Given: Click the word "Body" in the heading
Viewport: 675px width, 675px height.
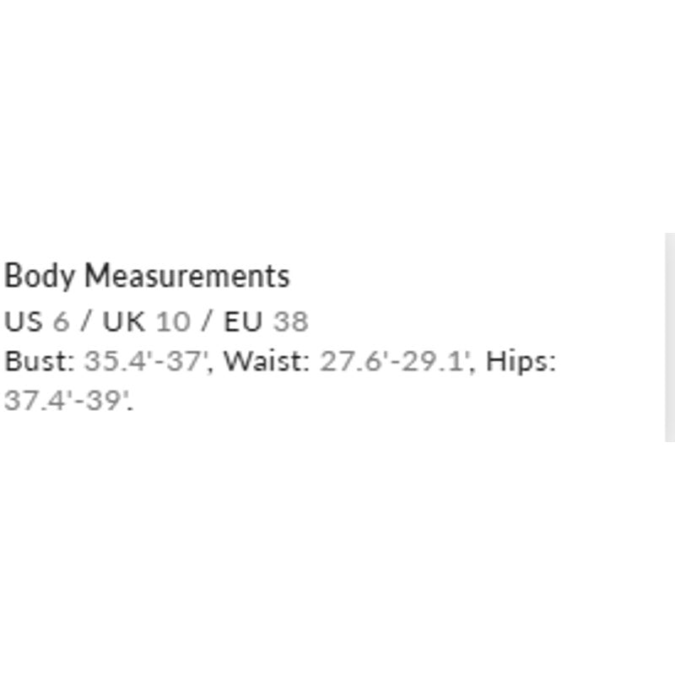Looking at the screenshot, I should (x=39, y=277).
